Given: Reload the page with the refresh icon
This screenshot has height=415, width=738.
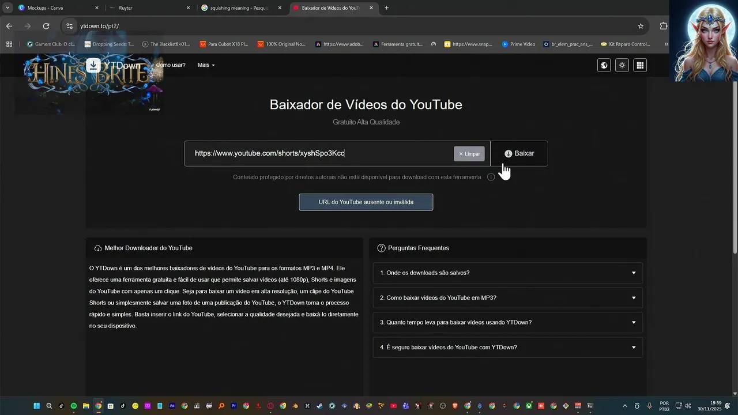Looking at the screenshot, I should pos(46,26).
